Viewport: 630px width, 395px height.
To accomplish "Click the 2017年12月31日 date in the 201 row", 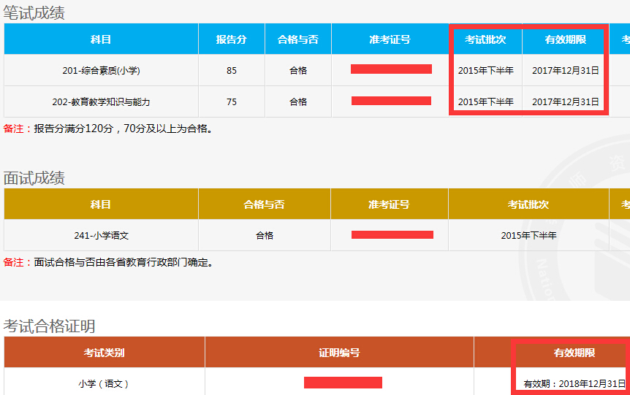I will click(565, 71).
